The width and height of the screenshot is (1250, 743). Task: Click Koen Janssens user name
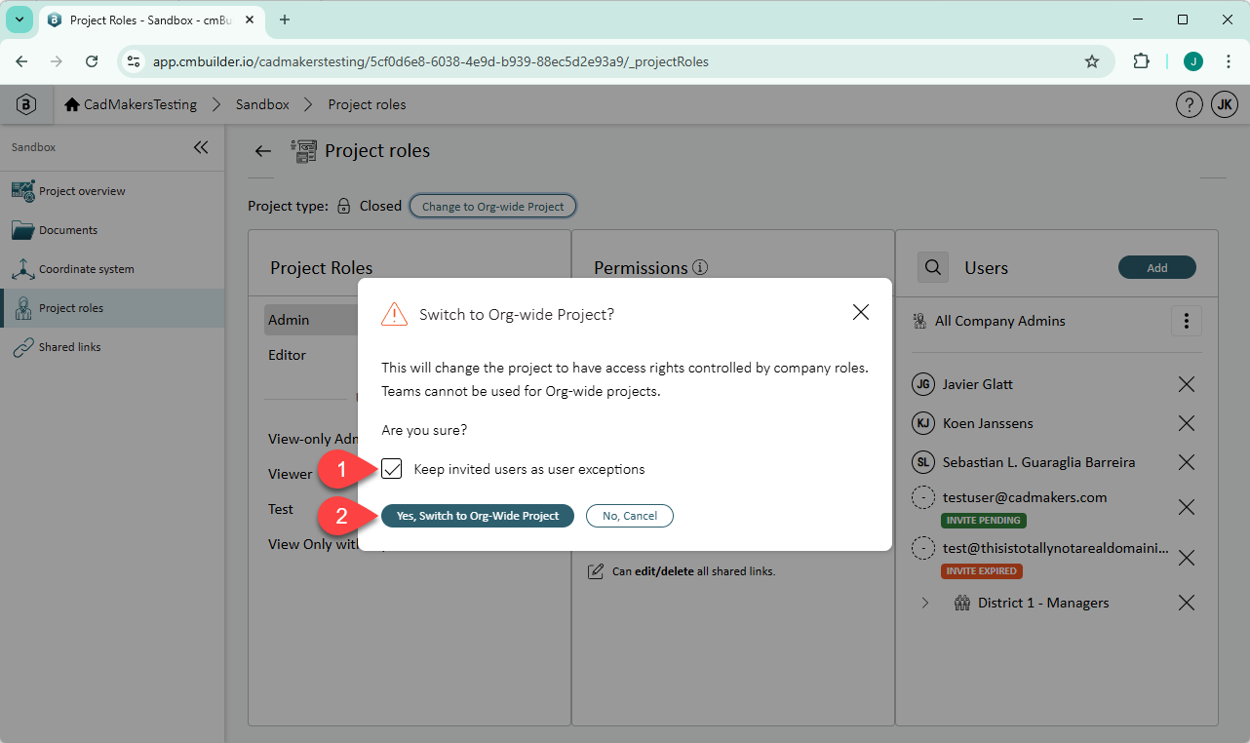pyautogui.click(x=988, y=423)
